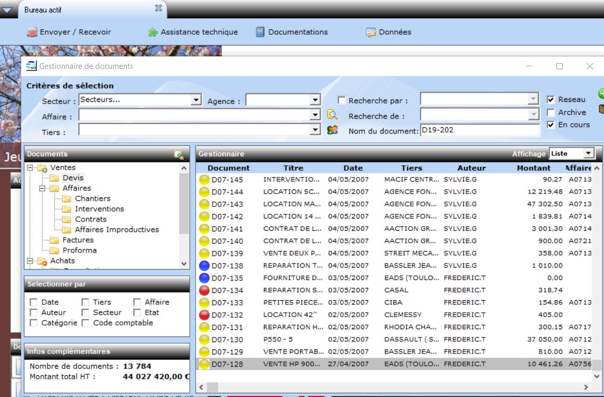
Task: Click the Envoyer / Recevoir icon
Action: [x=32, y=32]
